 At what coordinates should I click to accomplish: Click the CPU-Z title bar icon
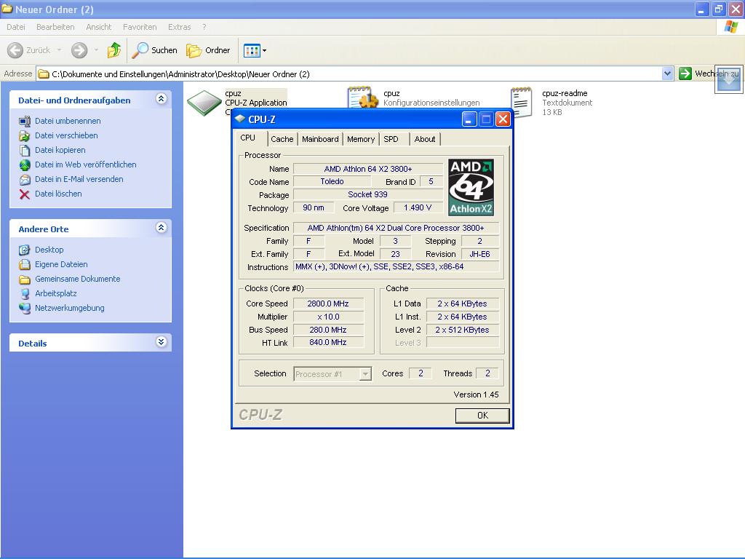pos(240,119)
